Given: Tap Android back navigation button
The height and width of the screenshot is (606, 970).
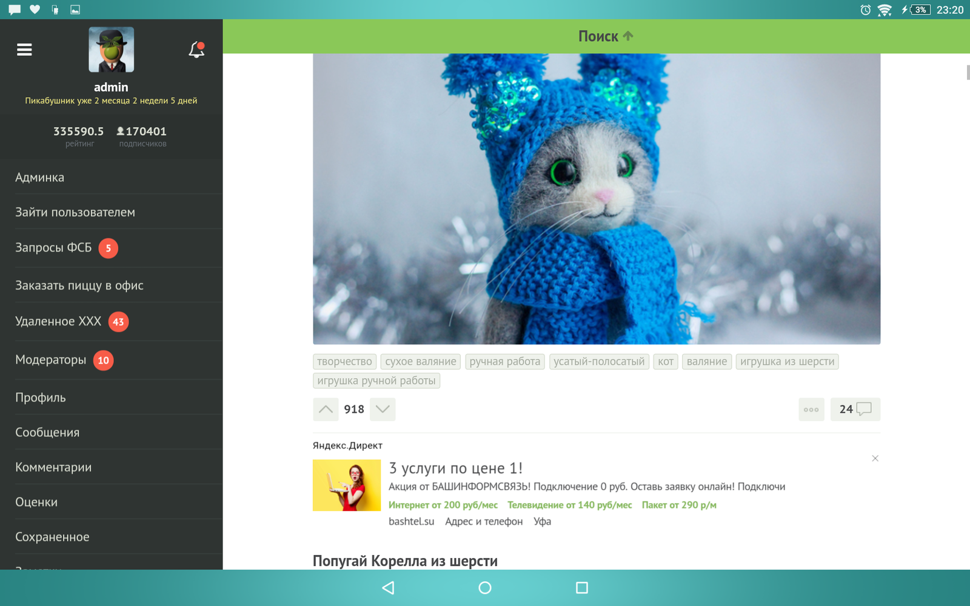Looking at the screenshot, I should point(388,587).
